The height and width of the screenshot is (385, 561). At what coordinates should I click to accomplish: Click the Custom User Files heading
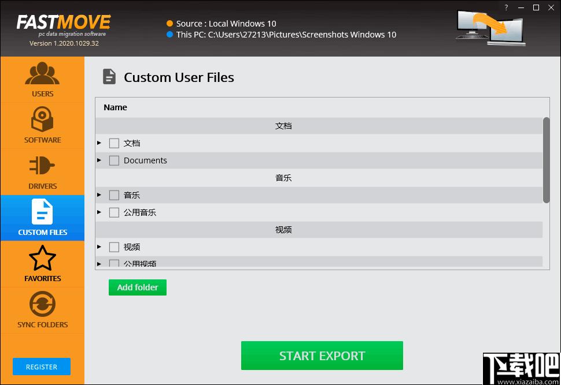pyautogui.click(x=179, y=77)
